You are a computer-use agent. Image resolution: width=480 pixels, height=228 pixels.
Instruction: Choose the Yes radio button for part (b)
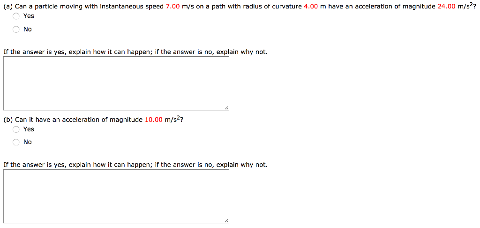16,129
